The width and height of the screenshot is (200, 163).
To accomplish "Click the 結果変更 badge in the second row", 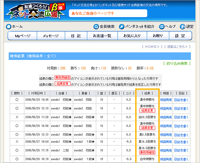I will (147, 110).
